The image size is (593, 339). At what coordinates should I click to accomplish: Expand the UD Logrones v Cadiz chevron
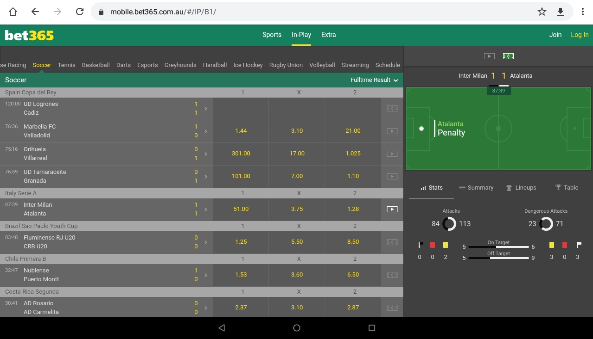coord(206,109)
